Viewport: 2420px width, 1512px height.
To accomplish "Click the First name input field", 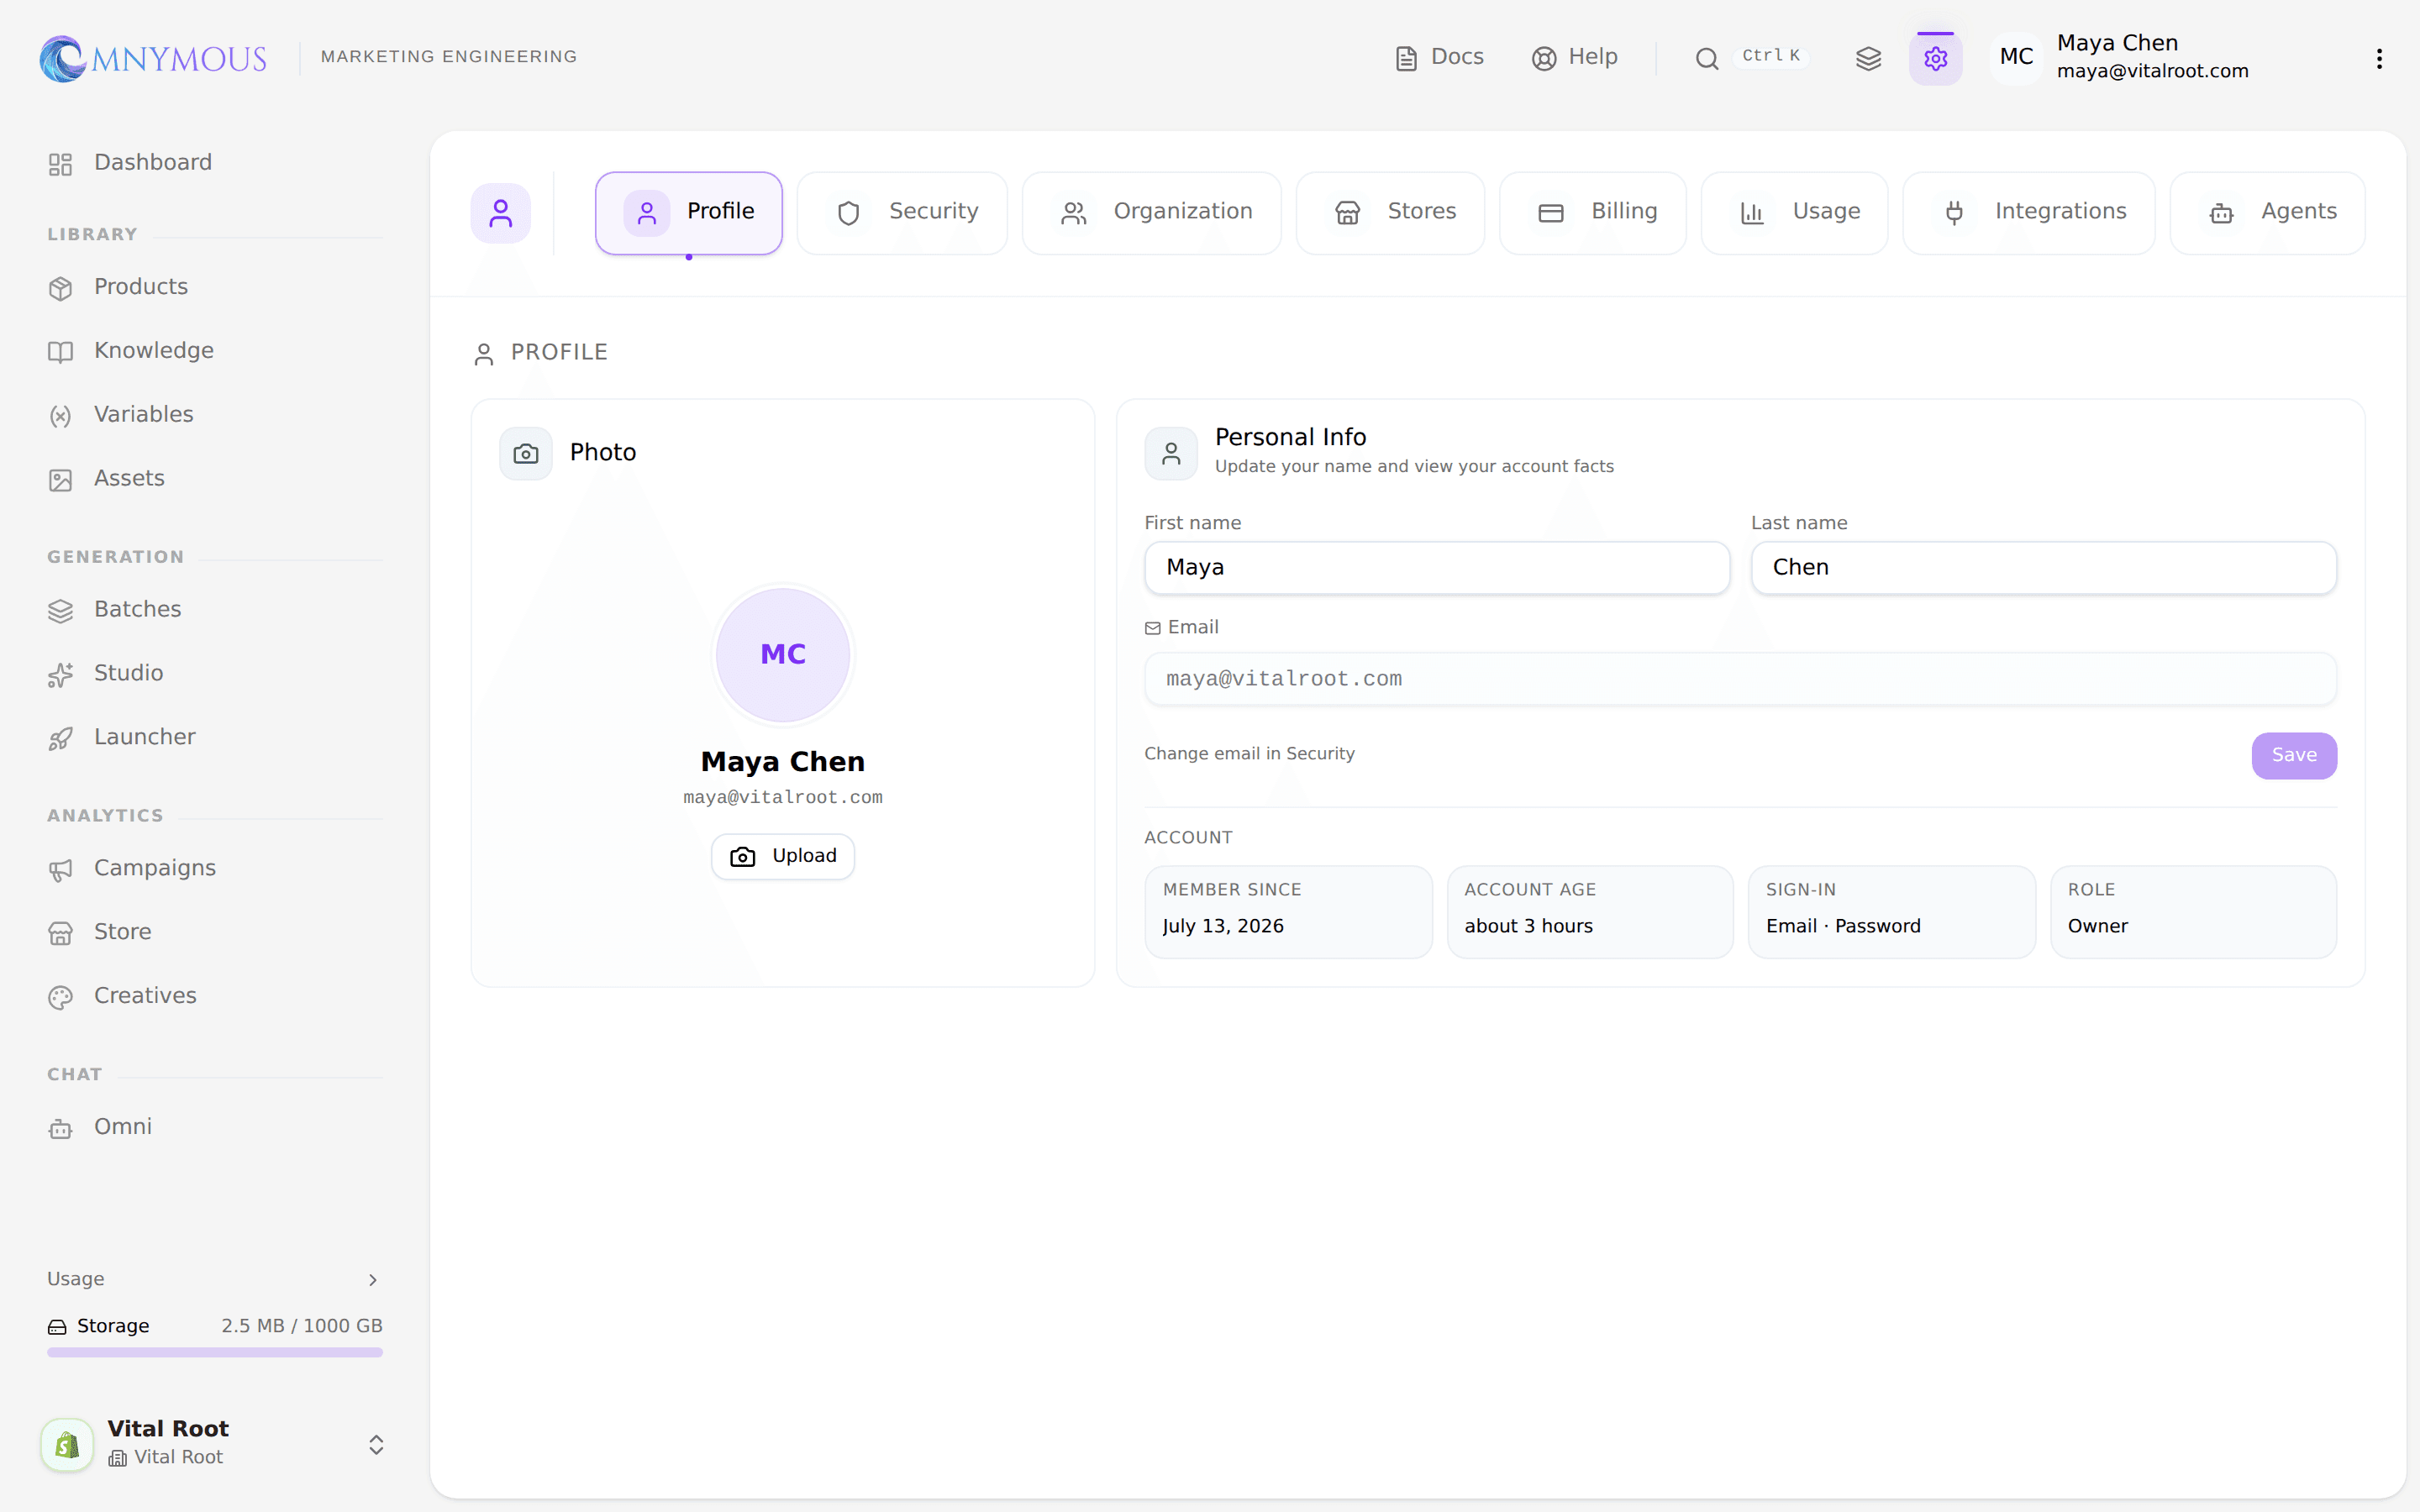I will 1437,568.
